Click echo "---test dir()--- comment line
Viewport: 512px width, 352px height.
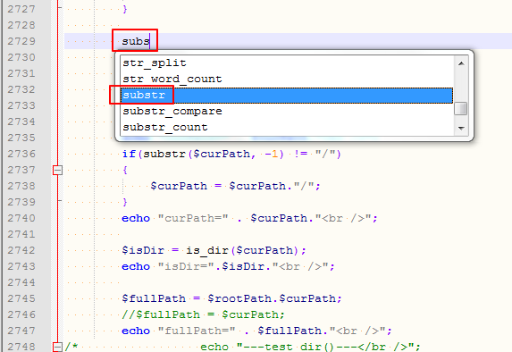tap(310, 347)
